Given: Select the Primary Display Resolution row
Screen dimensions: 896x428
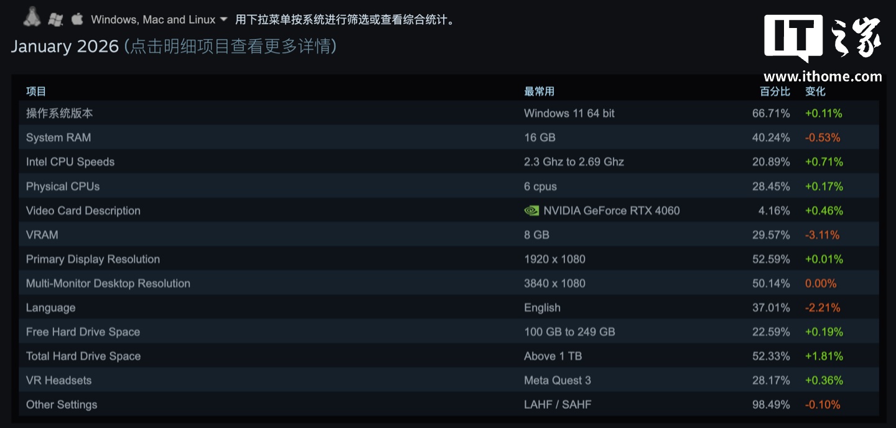Looking at the screenshot, I should coord(93,259).
